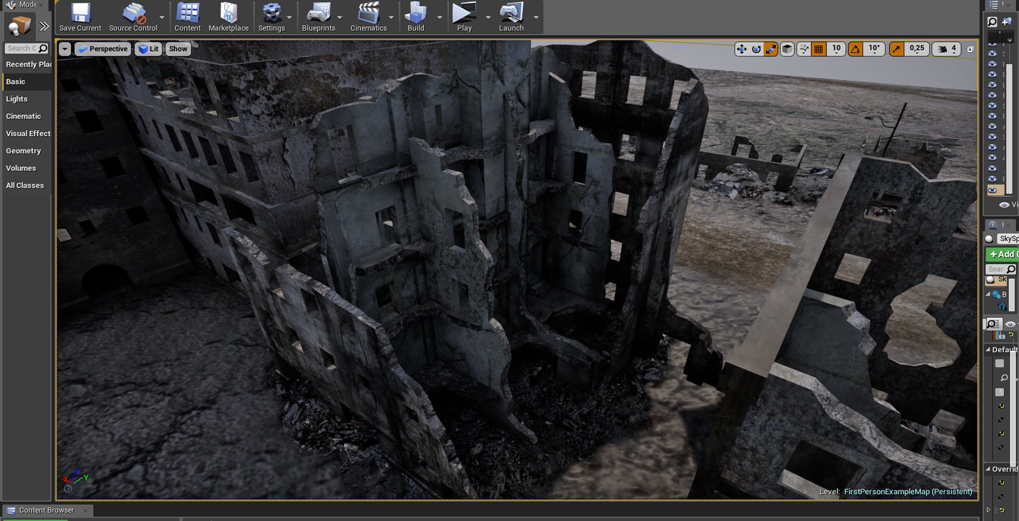Open the viewport options dropdown arrow

tap(65, 49)
